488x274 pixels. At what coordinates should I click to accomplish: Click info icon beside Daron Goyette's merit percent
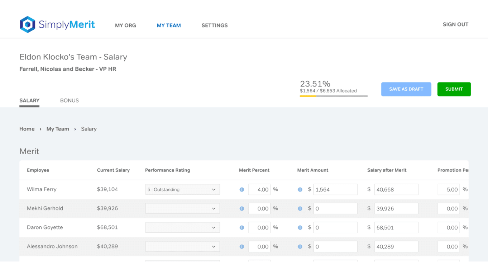point(242,228)
